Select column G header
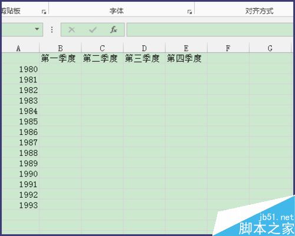The width and height of the screenshot is (295, 236). tap(270, 48)
